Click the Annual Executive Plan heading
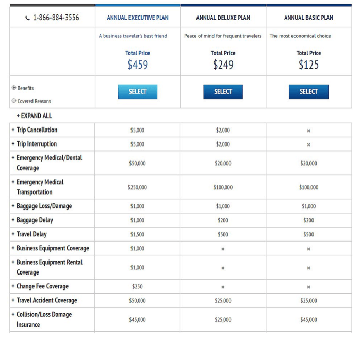This screenshot has height=338, width=361. (x=138, y=18)
